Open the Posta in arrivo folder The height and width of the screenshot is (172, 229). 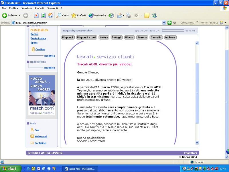[39, 30]
